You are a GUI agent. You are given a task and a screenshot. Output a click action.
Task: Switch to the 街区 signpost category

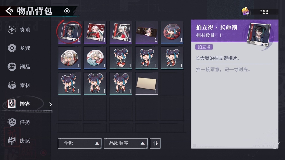click(x=12, y=141)
